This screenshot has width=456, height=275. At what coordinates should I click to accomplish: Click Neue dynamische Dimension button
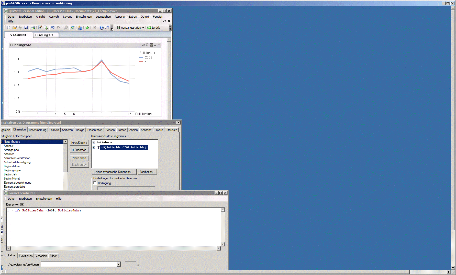(x=114, y=172)
